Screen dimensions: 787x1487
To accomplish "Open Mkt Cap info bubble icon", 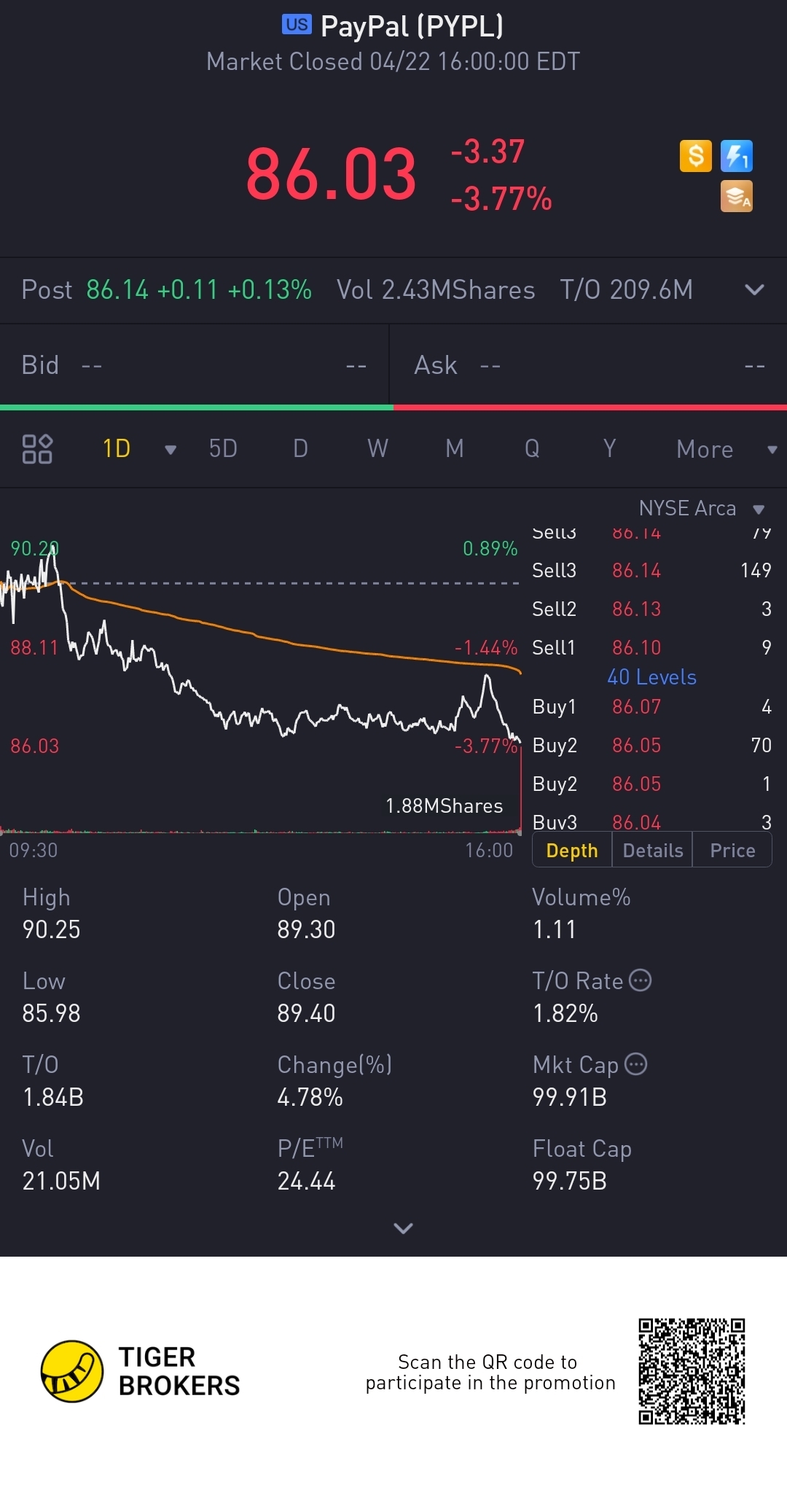I will pos(636,1064).
